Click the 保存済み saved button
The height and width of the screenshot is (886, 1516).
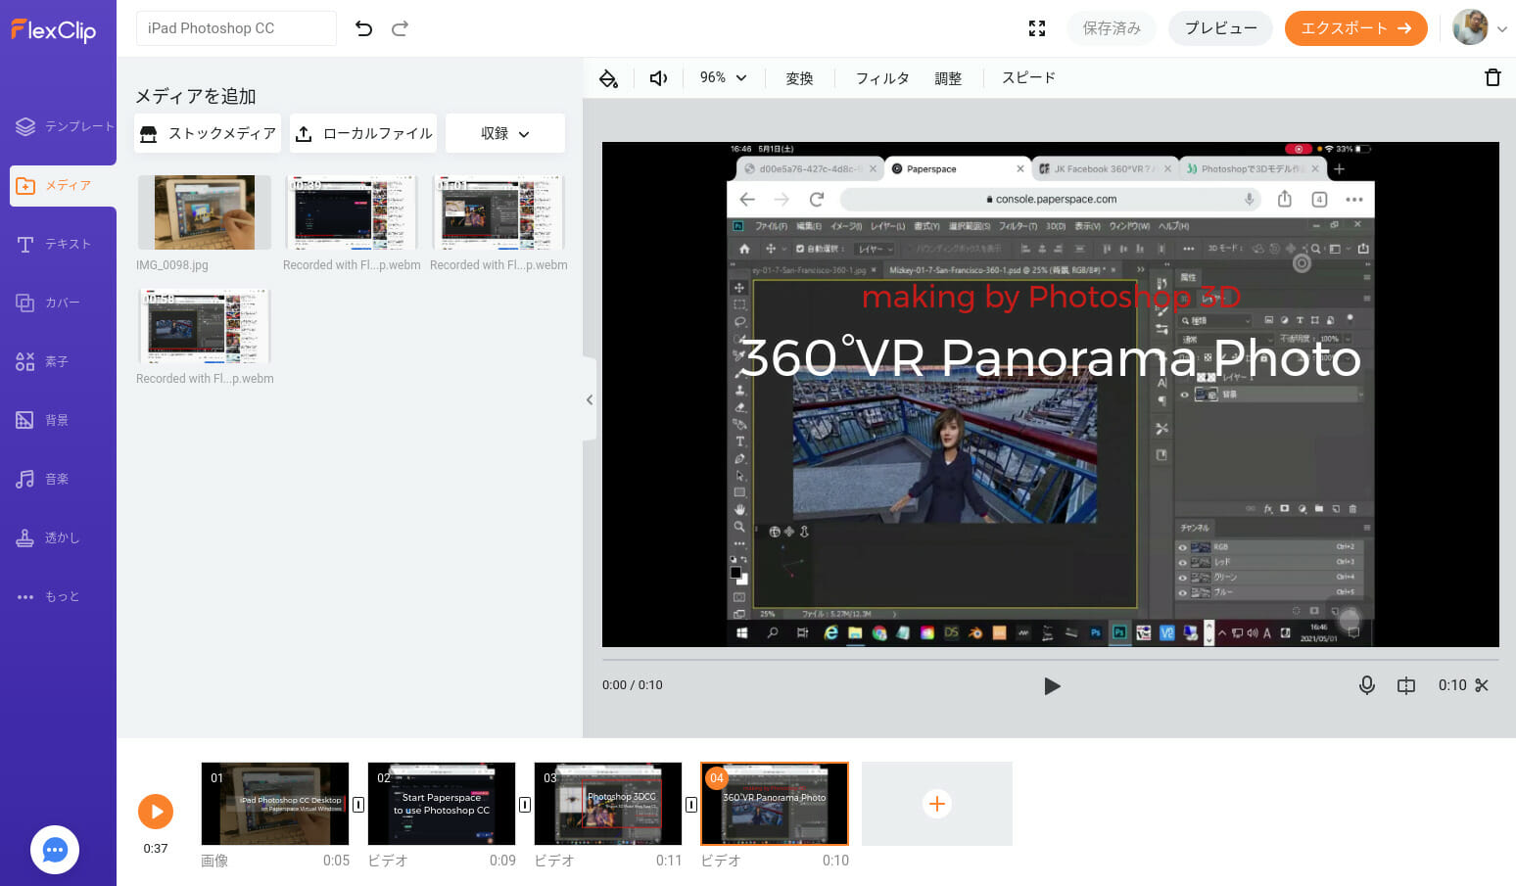pyautogui.click(x=1112, y=28)
